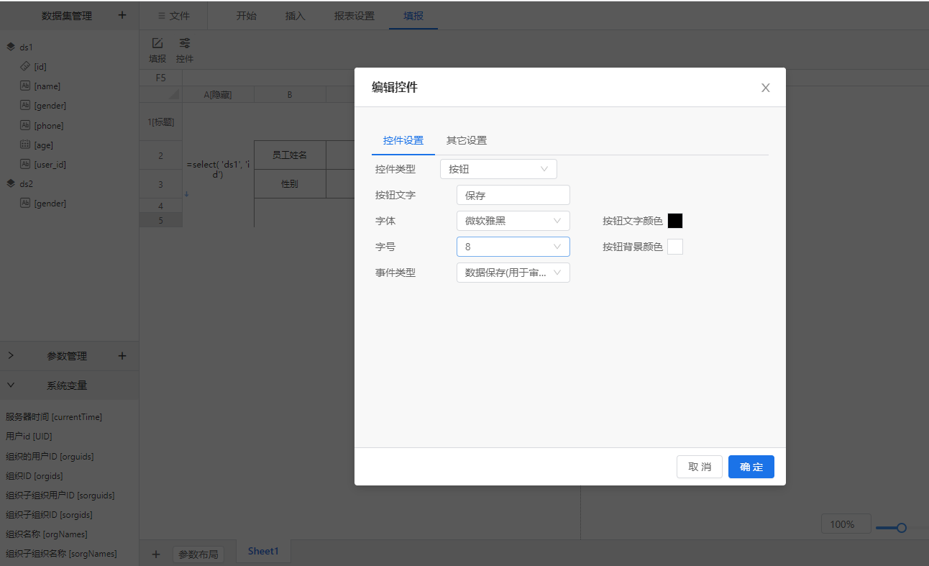The image size is (929, 566).
Task: Switch to the 控件设置 tab
Action: (x=403, y=140)
